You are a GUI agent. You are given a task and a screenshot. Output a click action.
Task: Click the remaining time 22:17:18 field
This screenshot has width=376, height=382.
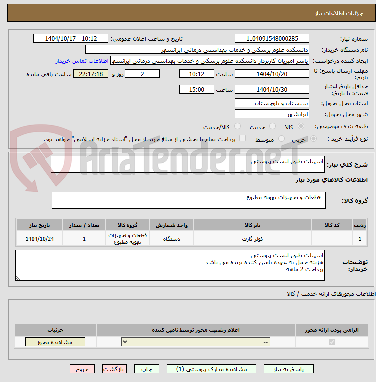point(91,74)
